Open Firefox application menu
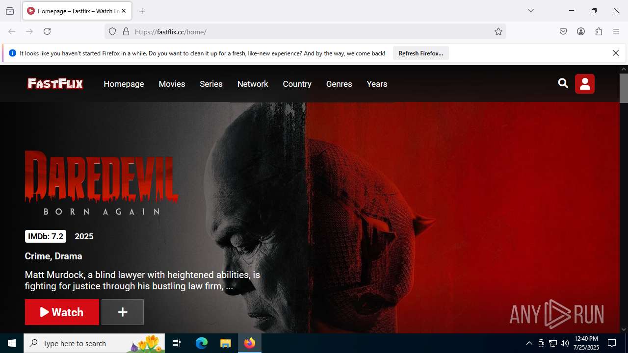Image resolution: width=628 pixels, height=353 pixels. 616,31
